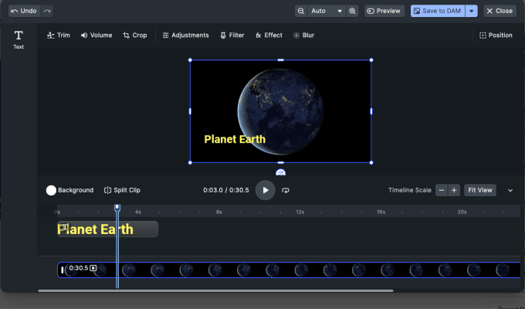
Task: Select the Text tool in sidebar
Action: click(x=19, y=39)
